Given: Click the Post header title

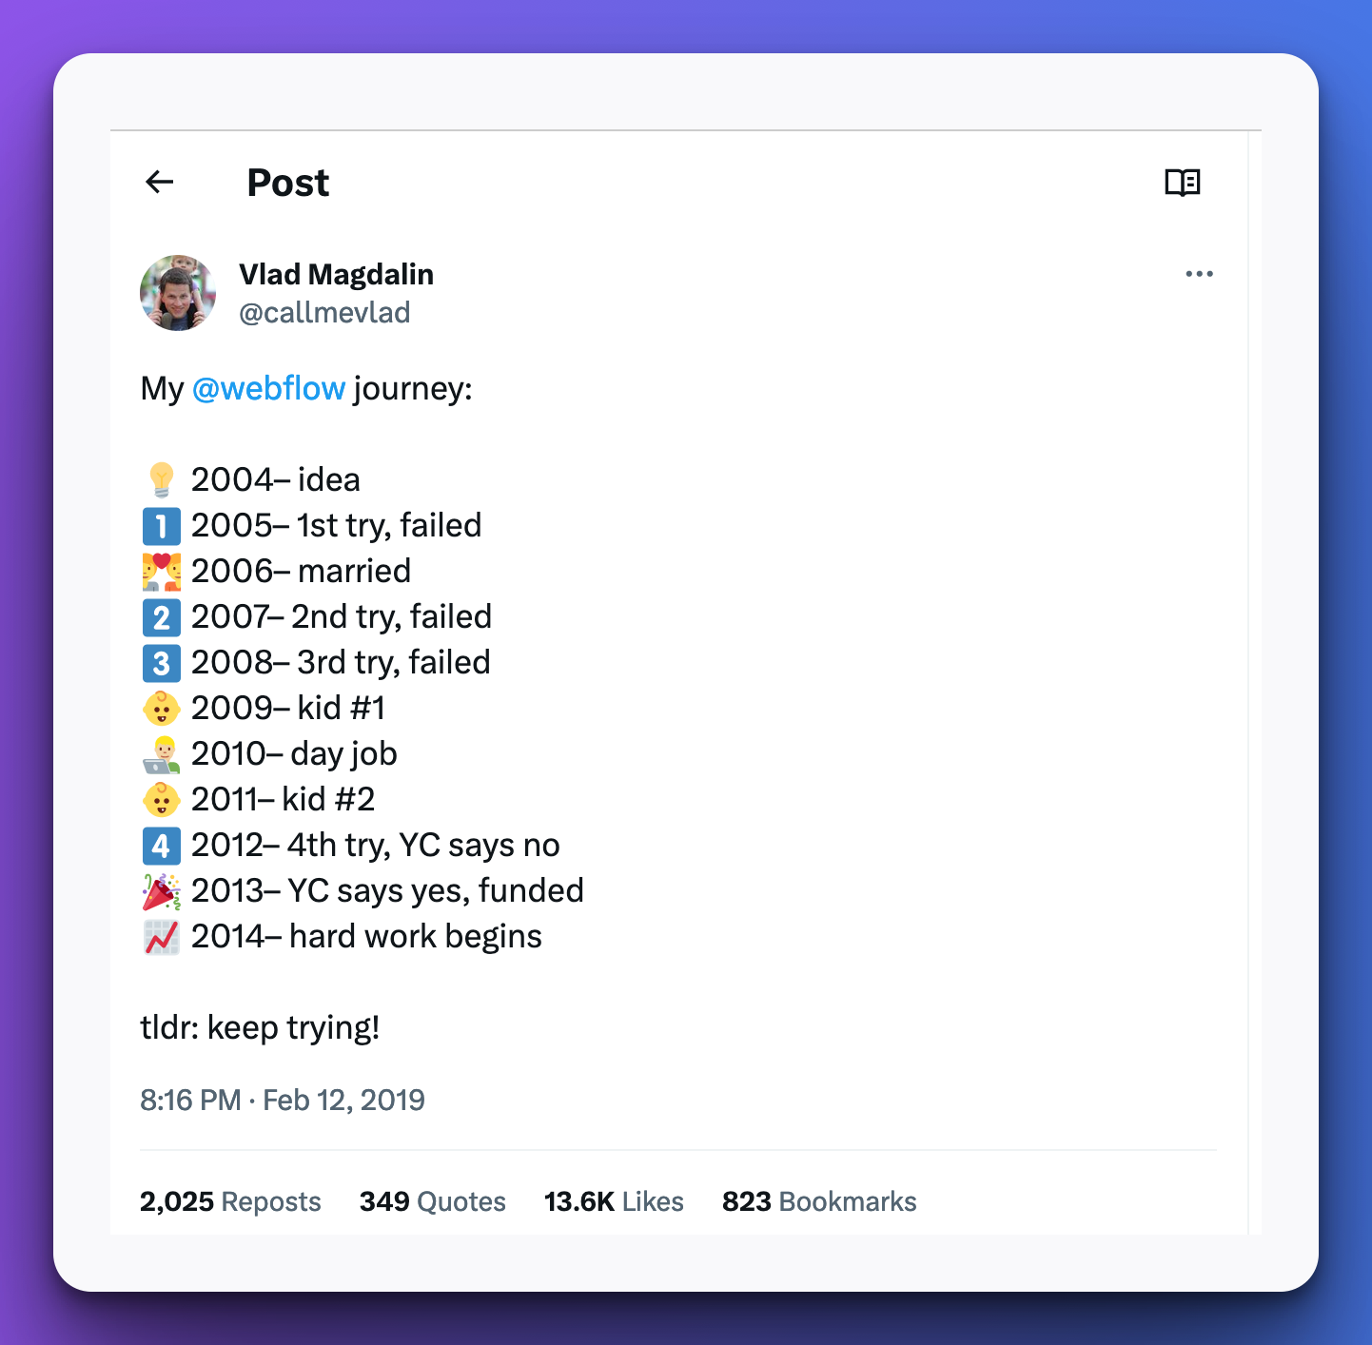Looking at the screenshot, I should click(288, 183).
